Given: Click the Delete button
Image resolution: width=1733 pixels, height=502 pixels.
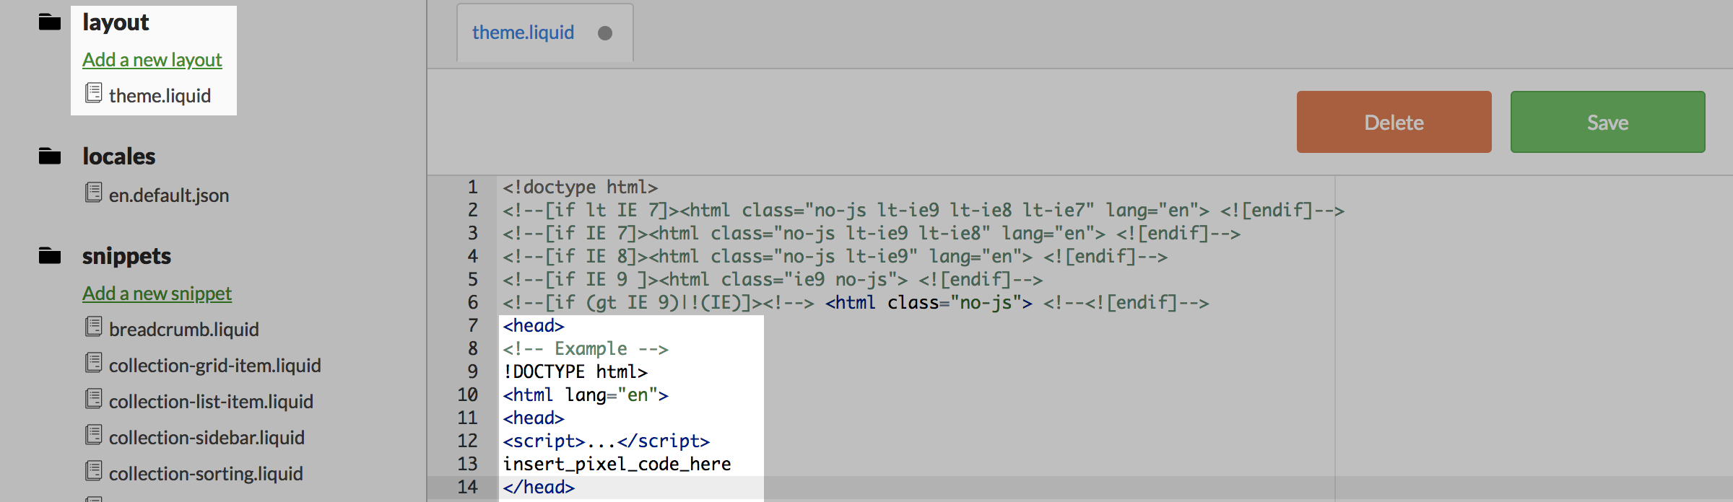Looking at the screenshot, I should (x=1394, y=122).
